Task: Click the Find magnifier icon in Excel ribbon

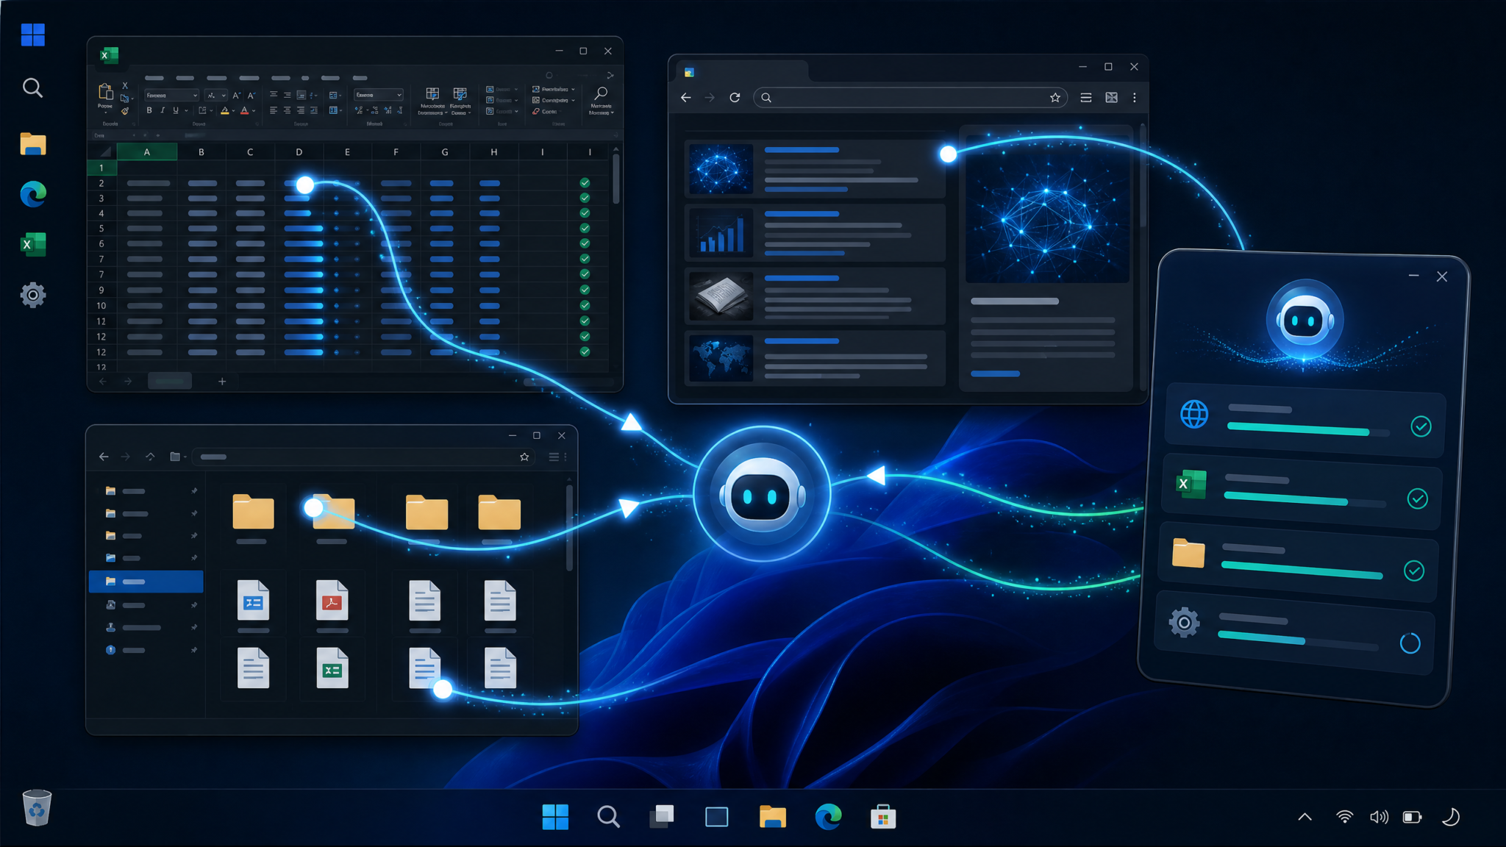Action: pos(601,93)
